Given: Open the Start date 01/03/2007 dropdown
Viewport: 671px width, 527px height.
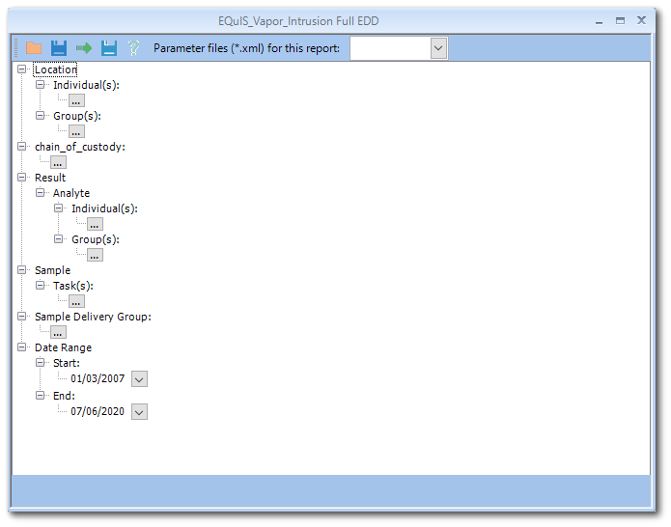Looking at the screenshot, I should pos(139,379).
